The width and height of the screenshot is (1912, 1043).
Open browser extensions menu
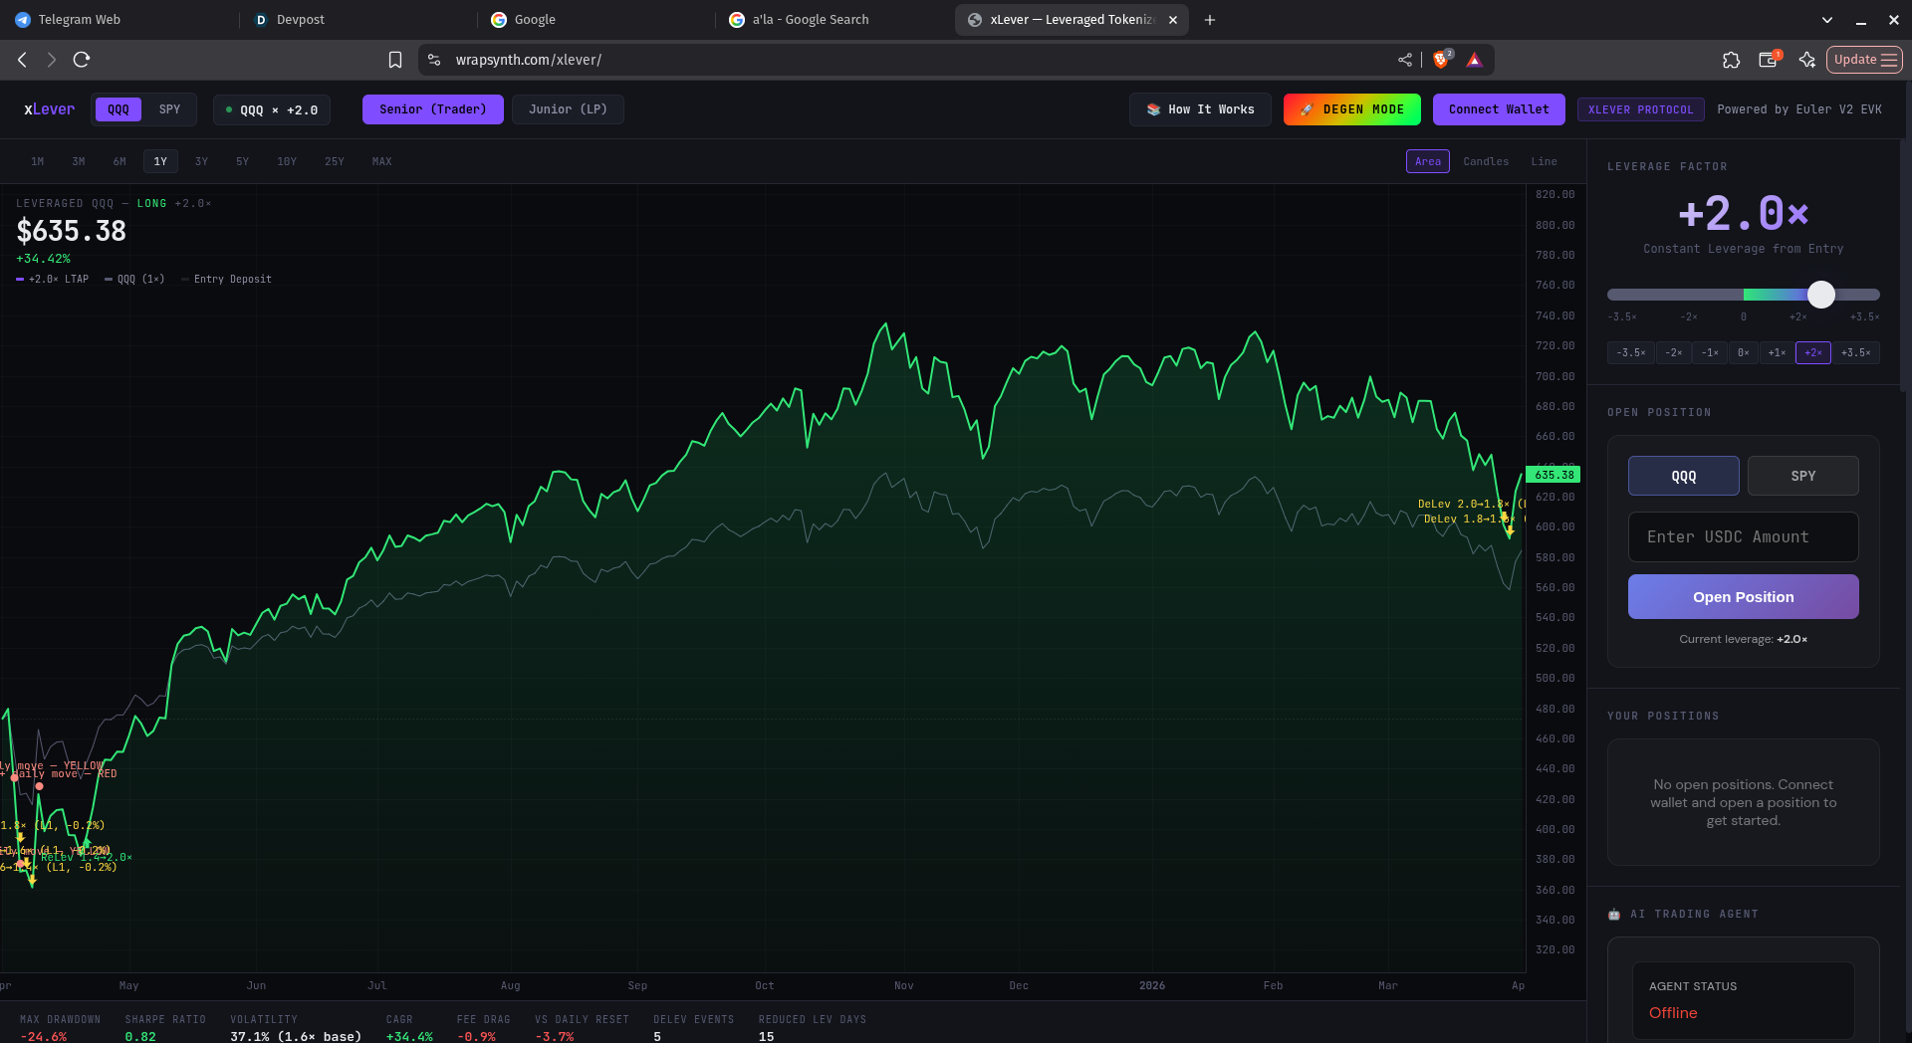1731,60
